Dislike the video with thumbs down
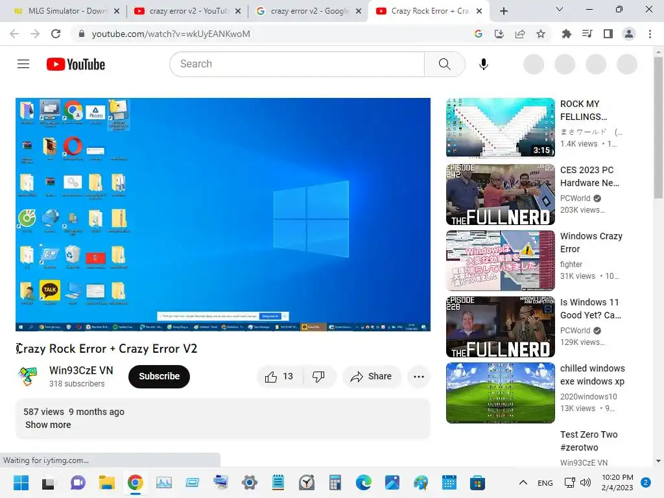The width and height of the screenshot is (664, 498). (319, 377)
